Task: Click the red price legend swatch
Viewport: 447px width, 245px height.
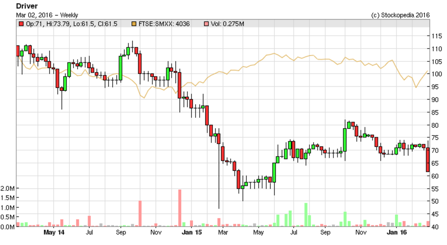Action: pos(21,24)
